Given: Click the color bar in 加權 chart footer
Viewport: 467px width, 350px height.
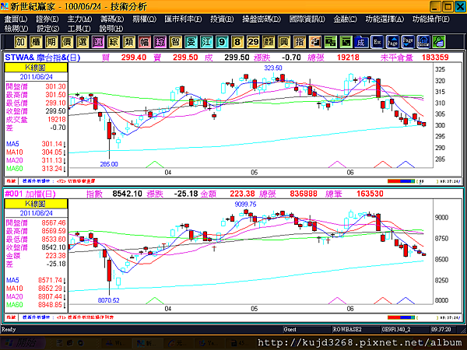Looking at the screenshot, I should (401, 317).
